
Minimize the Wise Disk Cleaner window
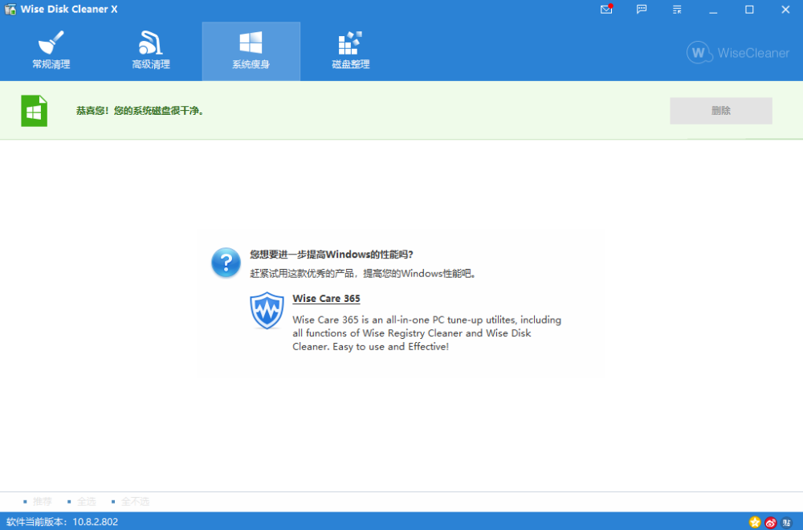[x=713, y=9]
